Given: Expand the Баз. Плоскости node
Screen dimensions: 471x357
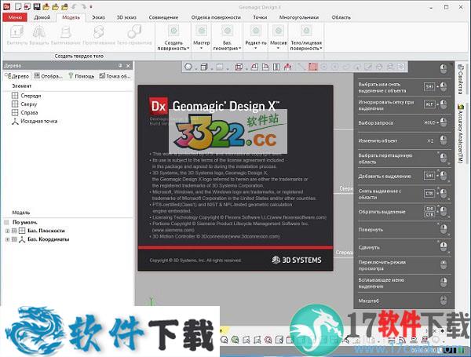Looking at the screenshot, I should tap(7, 231).
